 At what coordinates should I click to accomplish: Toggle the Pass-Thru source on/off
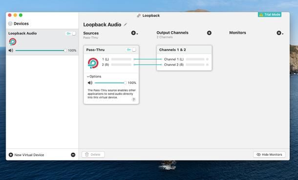tap(131, 50)
